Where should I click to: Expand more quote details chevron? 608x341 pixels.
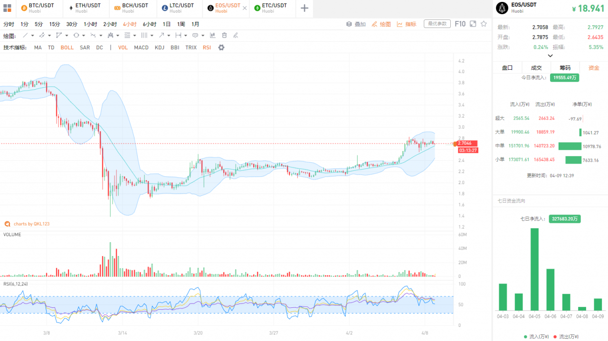[x=550, y=55]
